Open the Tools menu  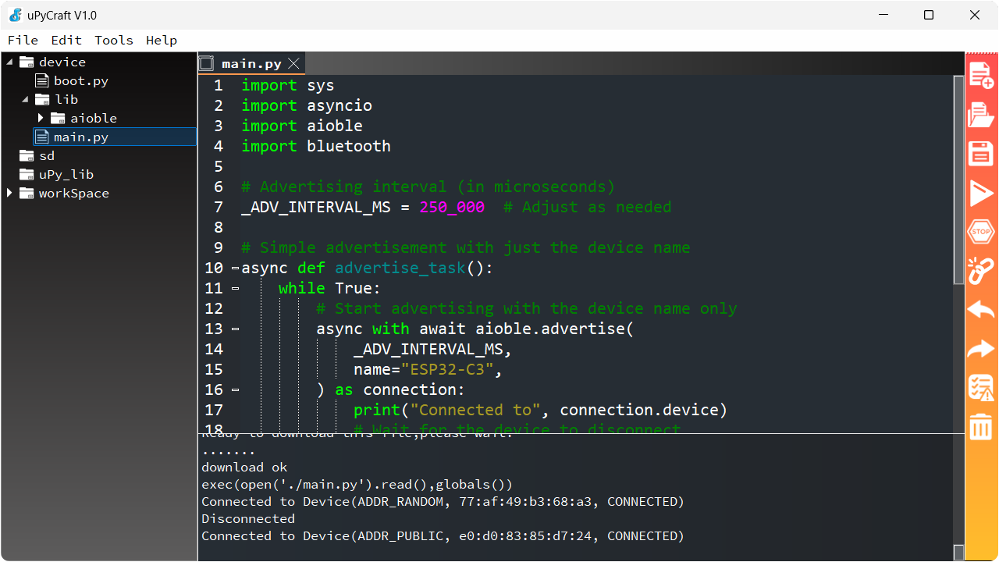click(113, 40)
